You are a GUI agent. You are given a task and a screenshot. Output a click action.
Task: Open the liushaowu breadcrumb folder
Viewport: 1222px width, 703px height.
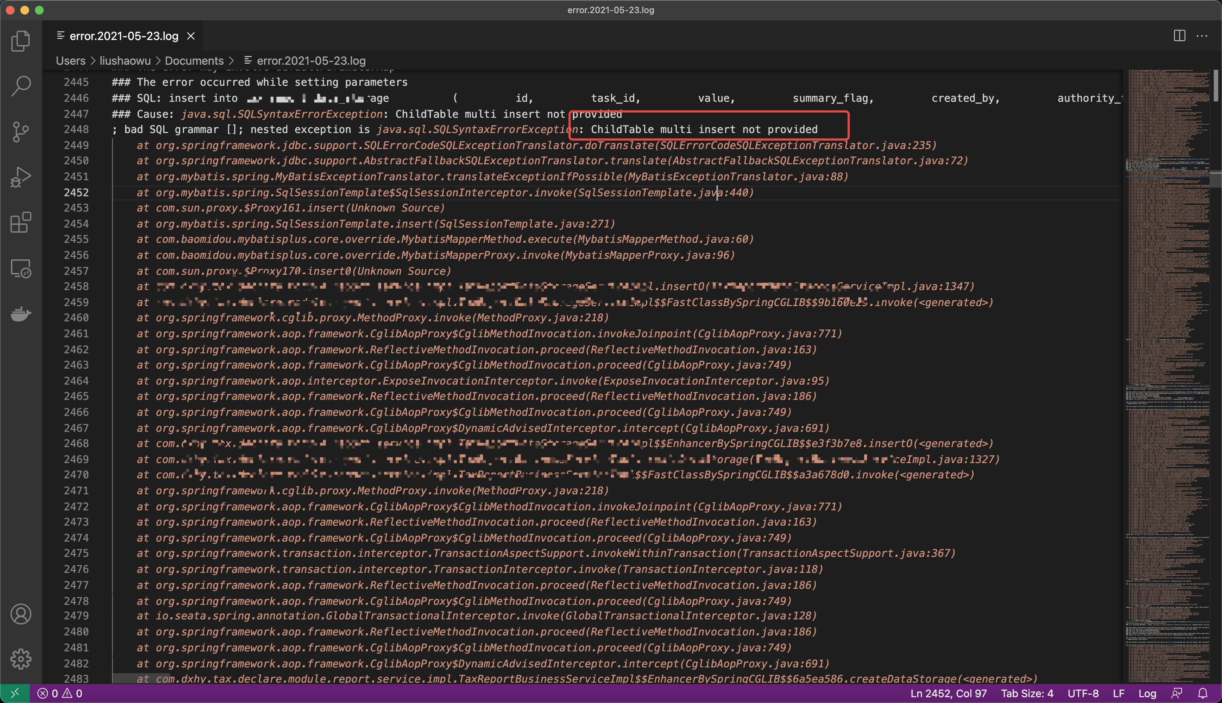pyautogui.click(x=125, y=61)
